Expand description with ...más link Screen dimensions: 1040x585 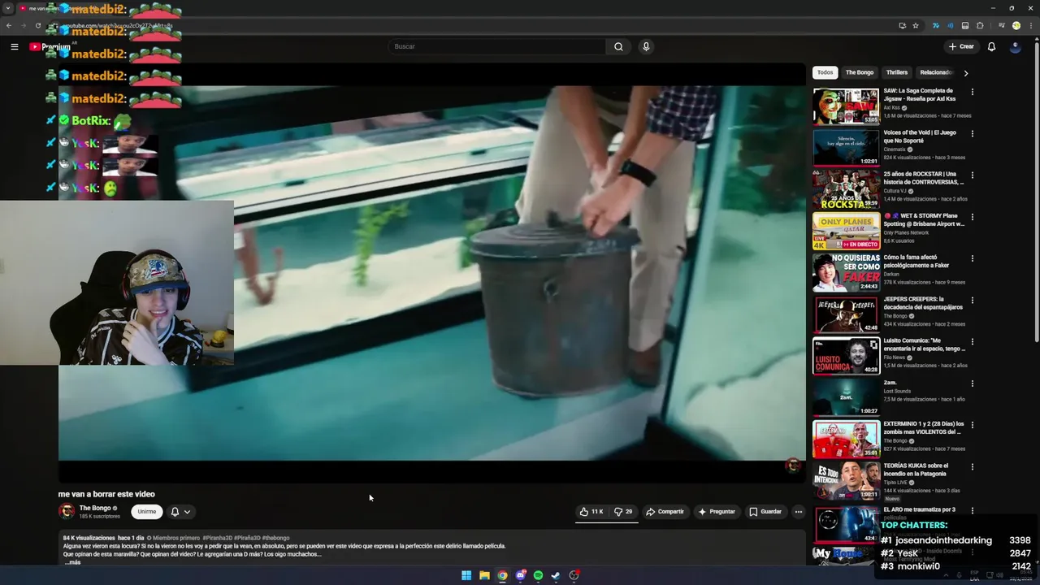(x=72, y=562)
